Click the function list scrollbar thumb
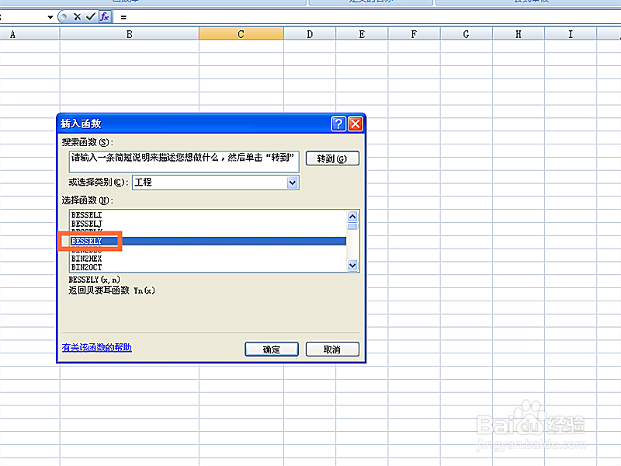Screen dimensions: 621x466 [352, 226]
